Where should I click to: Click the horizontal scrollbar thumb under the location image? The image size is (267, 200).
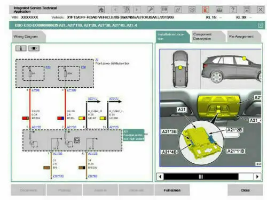tap(201, 177)
